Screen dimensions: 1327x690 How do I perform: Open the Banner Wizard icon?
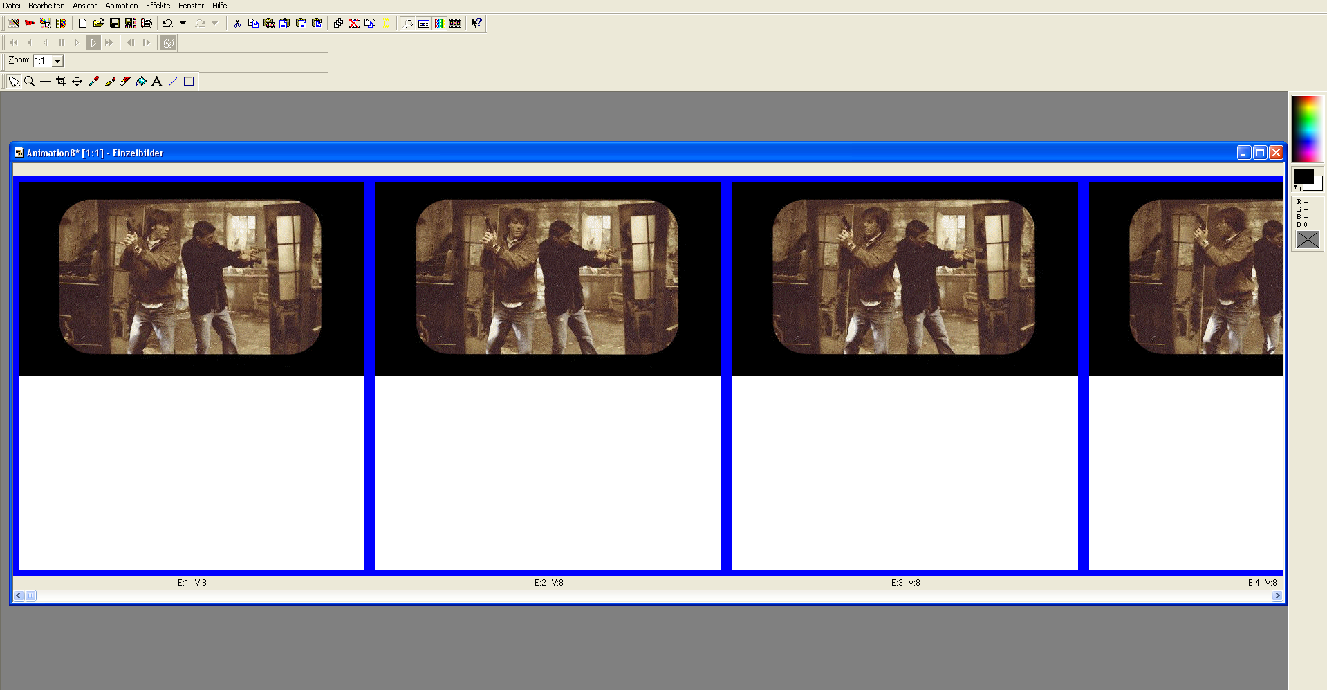[x=30, y=23]
